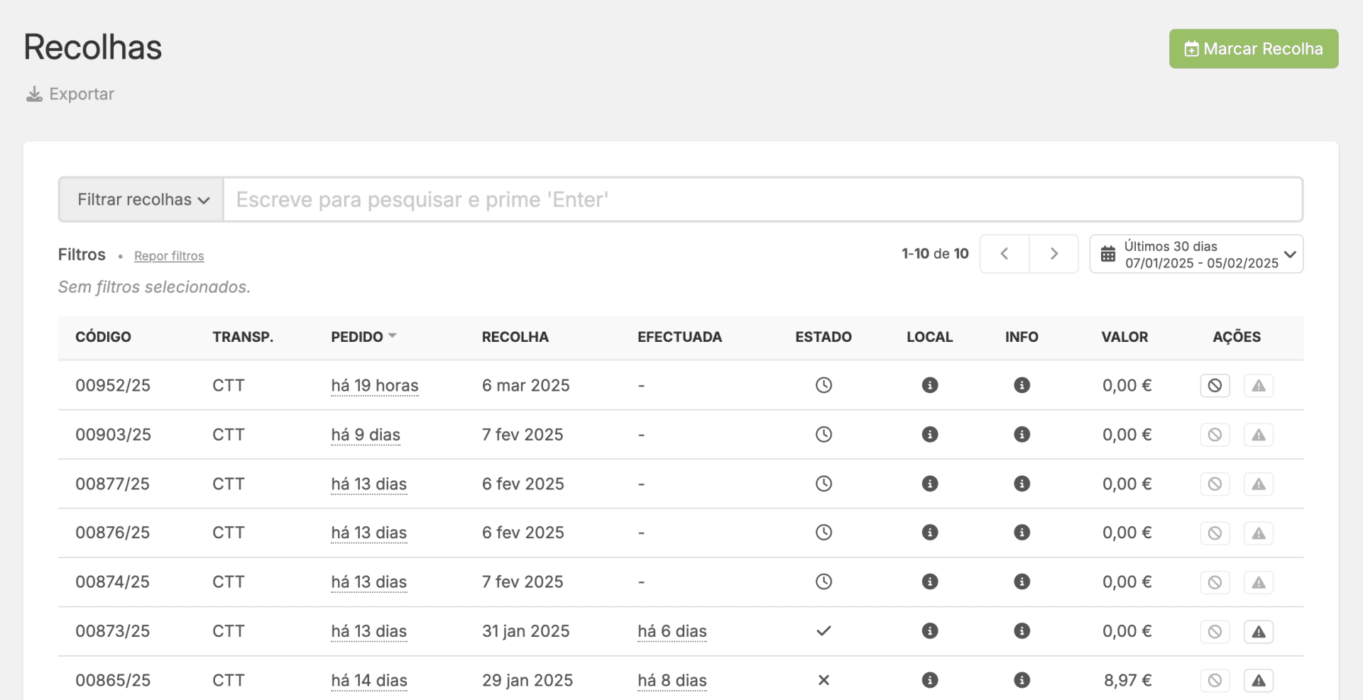The image size is (1363, 700).
Task: Open info column icon for 00877/25
Action: (1022, 484)
